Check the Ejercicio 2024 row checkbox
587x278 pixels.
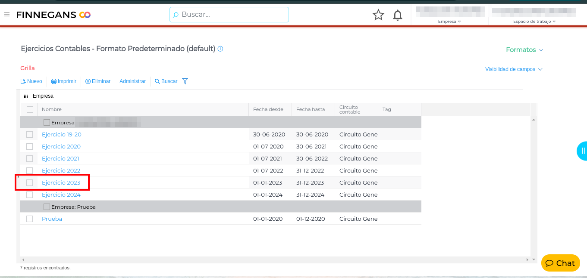tap(29, 195)
